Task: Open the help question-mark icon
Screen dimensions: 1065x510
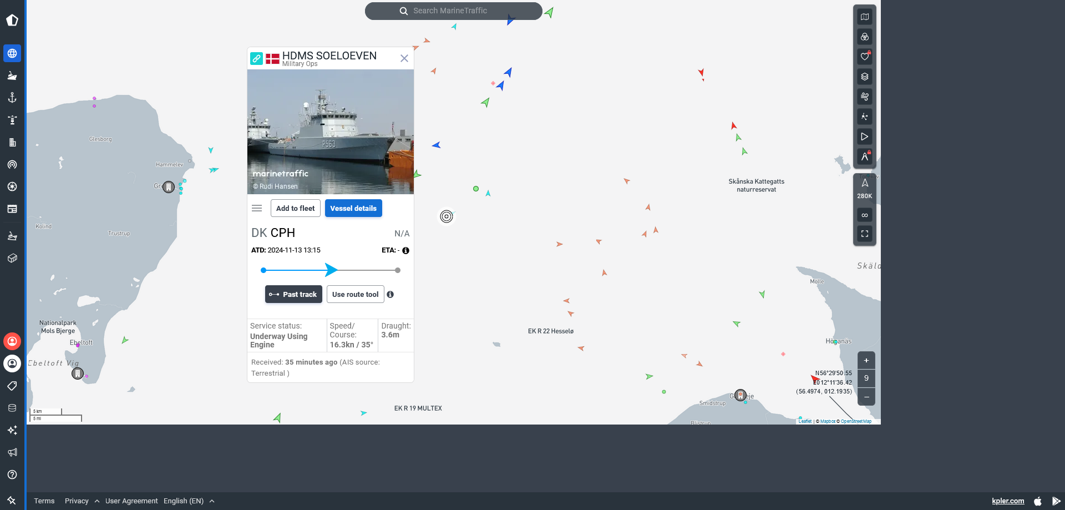Action: pyautogui.click(x=12, y=474)
